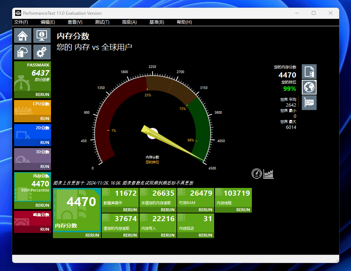Screen dimensions: 351x271
Task: Click the 未缓存的内存读取 26635 result tile
Action: [158, 198]
